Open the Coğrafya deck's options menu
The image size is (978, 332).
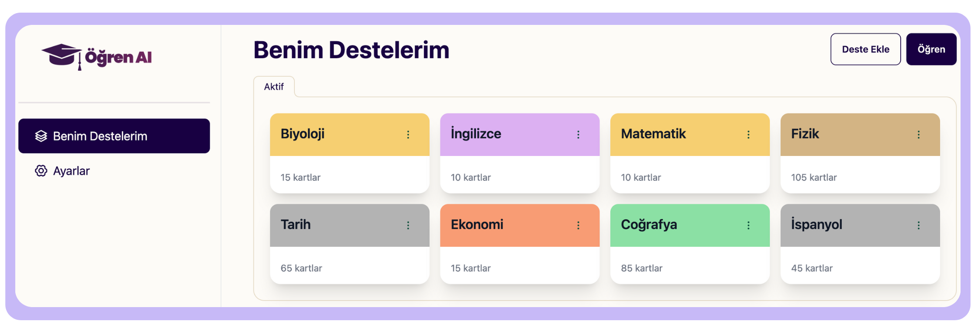pos(748,225)
